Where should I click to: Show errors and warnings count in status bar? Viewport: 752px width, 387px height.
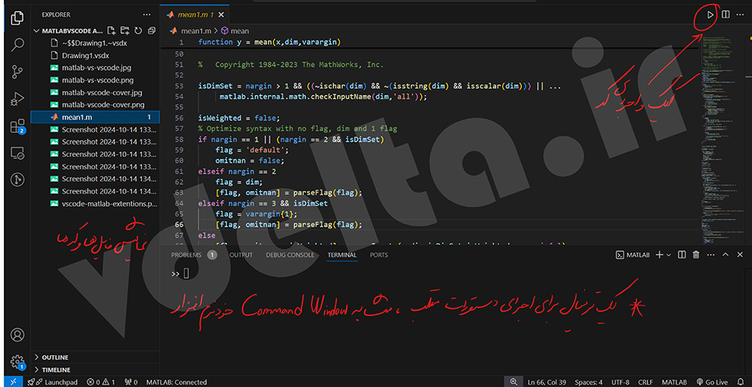point(101,382)
